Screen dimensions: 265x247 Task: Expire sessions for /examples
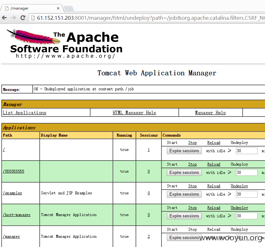coord(184,194)
